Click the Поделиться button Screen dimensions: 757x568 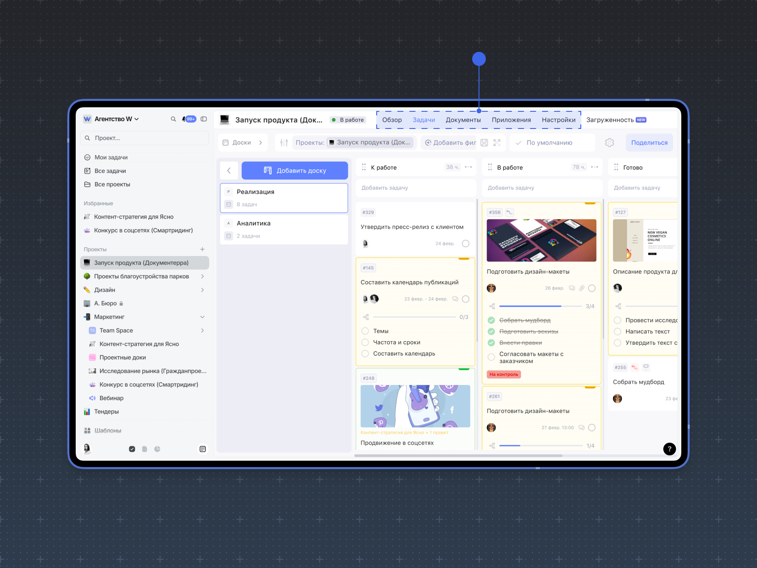coord(649,142)
